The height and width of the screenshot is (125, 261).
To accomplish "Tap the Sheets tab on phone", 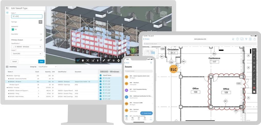I will pos(133,119).
